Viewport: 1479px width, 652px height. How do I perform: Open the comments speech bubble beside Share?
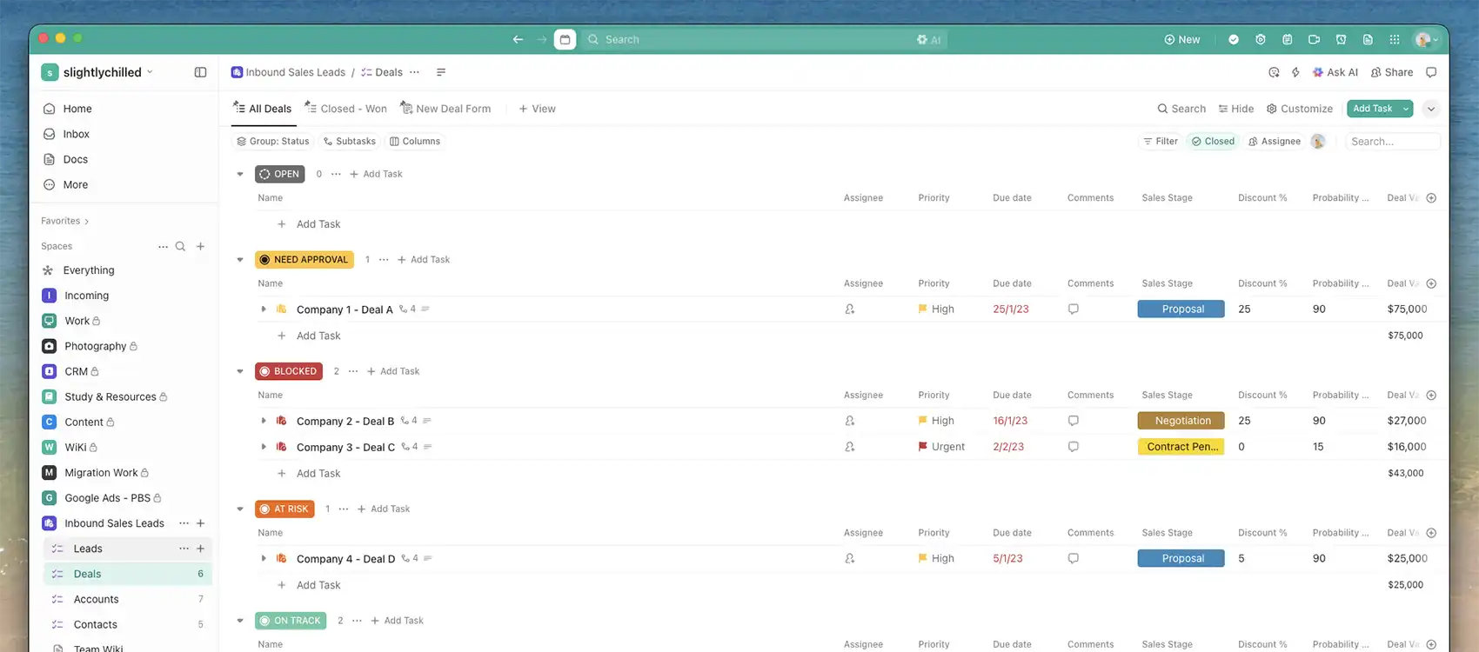1431,72
